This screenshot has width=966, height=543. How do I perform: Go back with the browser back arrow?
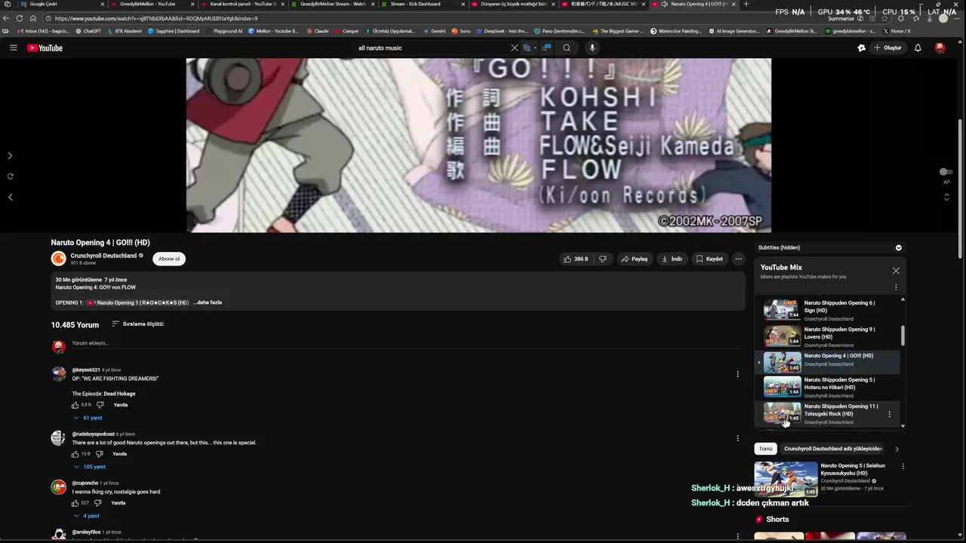(x=6, y=18)
